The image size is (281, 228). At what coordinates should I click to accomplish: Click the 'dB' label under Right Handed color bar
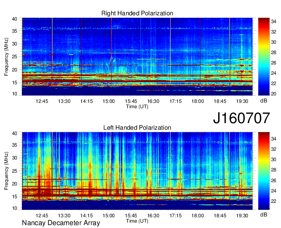coord(264,101)
